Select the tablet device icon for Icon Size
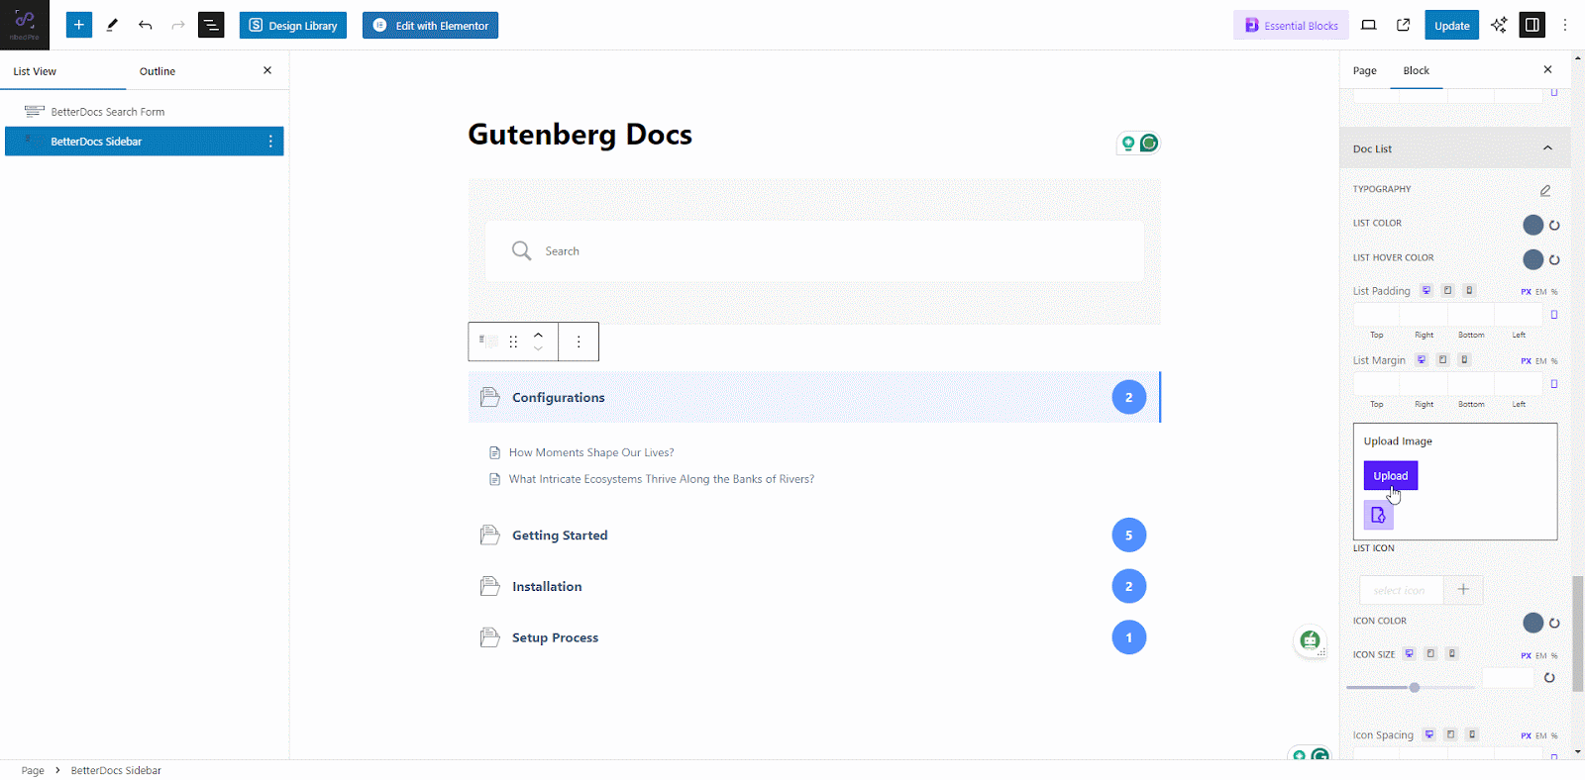 pos(1430,653)
